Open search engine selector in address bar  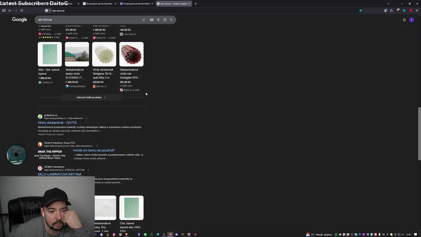click(48, 11)
